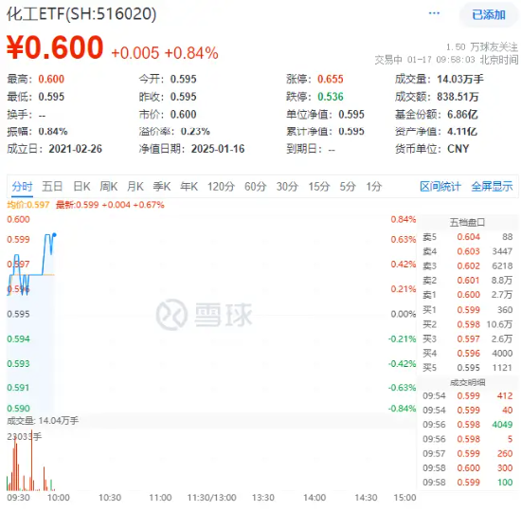
Task: Click the 资产净值 value 4.11亿
Action: tap(462, 132)
